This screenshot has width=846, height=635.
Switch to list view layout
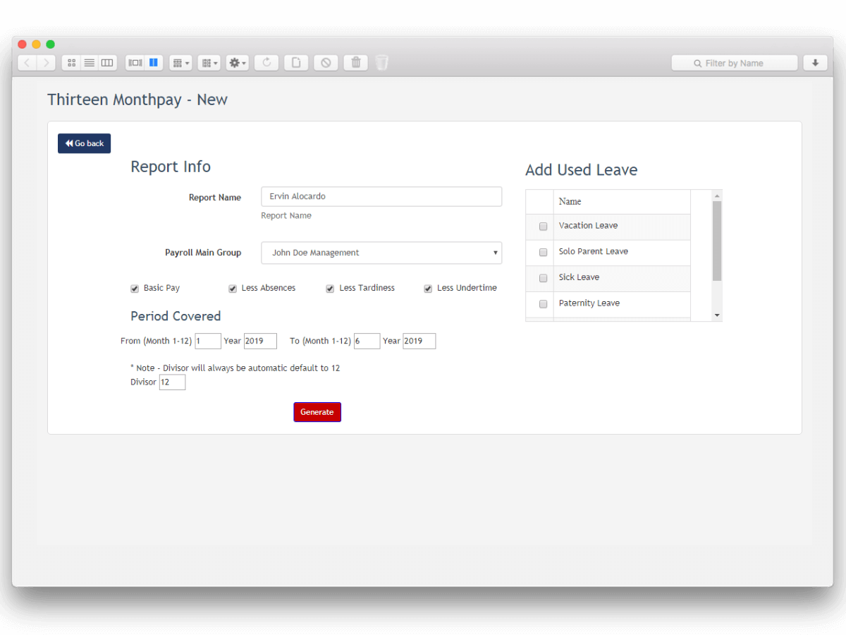point(90,62)
